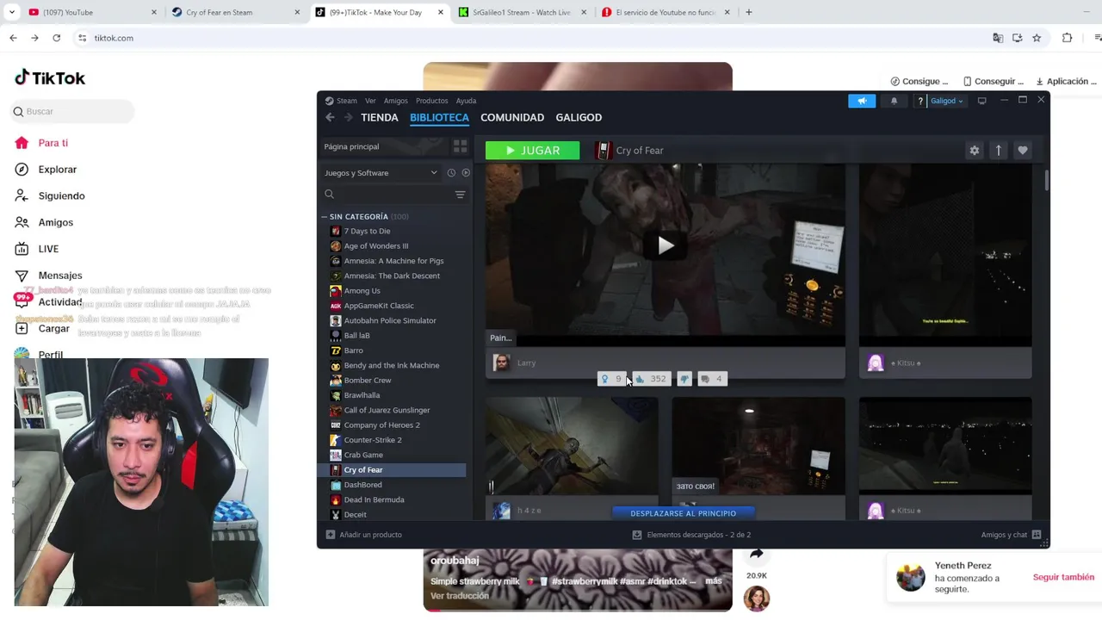Image resolution: width=1102 pixels, height=620 pixels.
Task: Open Steam announcements megaphone icon
Action: click(x=862, y=101)
